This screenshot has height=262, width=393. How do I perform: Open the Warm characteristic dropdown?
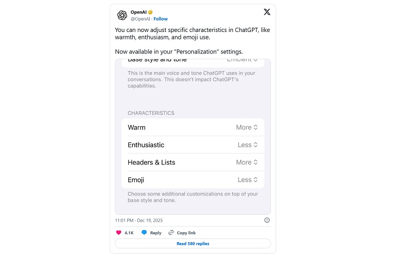click(x=247, y=127)
